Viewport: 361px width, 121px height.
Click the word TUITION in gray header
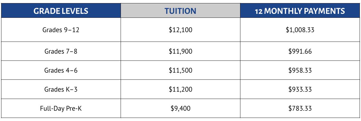(x=180, y=11)
